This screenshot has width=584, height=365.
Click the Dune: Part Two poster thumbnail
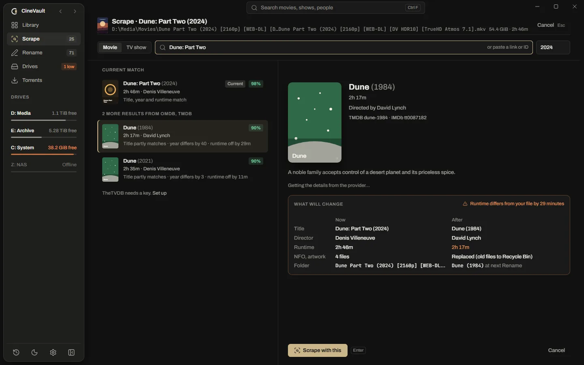tap(110, 92)
